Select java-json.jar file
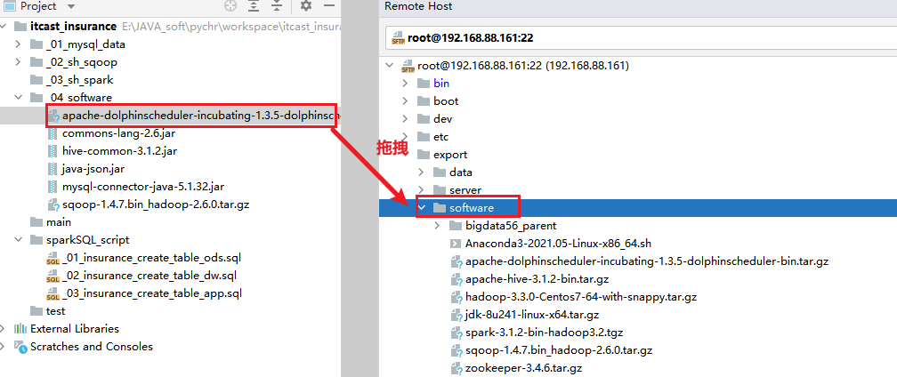 coord(93,169)
